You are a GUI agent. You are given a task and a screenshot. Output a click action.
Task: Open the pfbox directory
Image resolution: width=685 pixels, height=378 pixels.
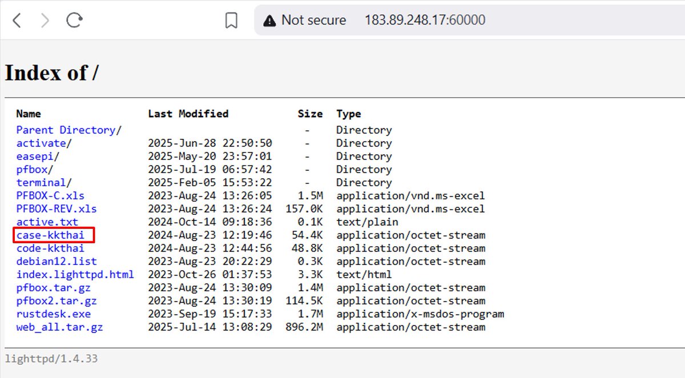click(x=31, y=170)
